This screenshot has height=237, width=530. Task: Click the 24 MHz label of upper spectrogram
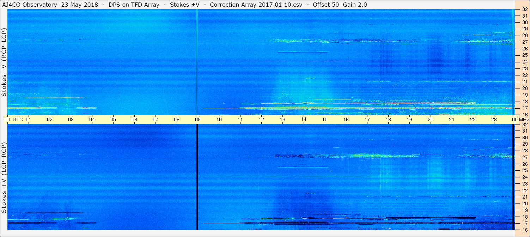(x=524, y=62)
